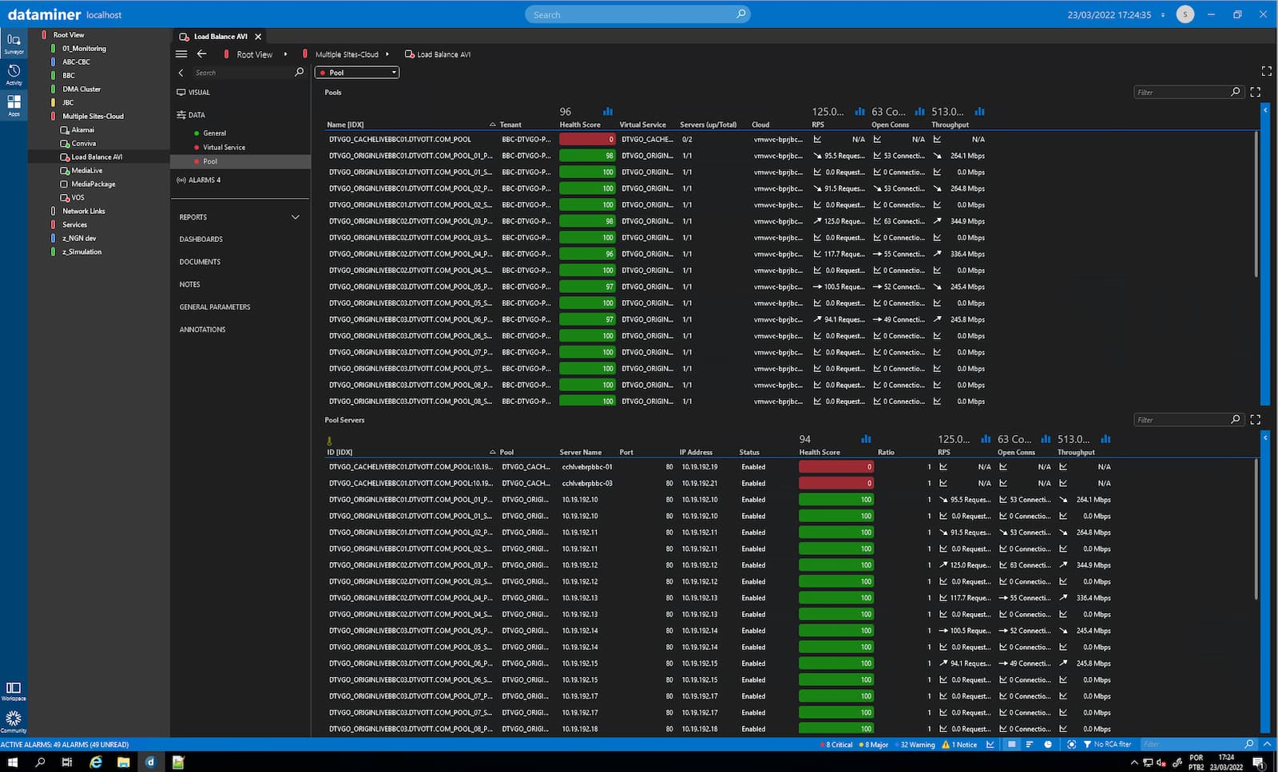The height and width of the screenshot is (772, 1278).
Task: Open DASHBOARDS section
Action: tap(201, 240)
